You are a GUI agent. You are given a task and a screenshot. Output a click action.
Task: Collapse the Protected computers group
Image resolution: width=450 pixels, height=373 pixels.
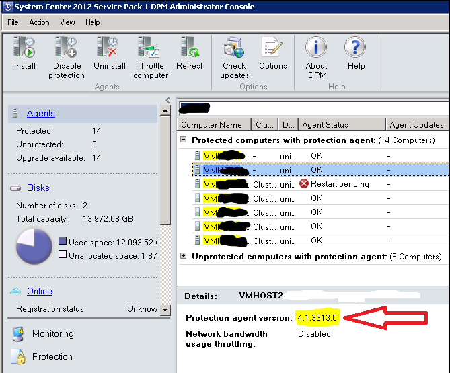point(184,140)
